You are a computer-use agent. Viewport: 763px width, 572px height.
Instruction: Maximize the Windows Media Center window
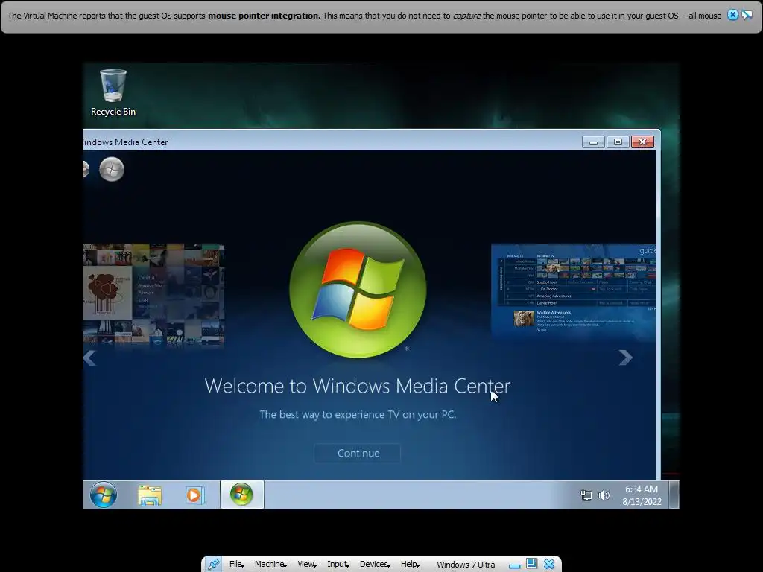[618, 142]
